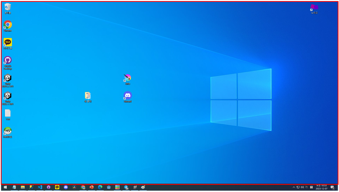Open Discord from the taskbar
Viewport: 339px width, 192px height.
click(x=66, y=187)
